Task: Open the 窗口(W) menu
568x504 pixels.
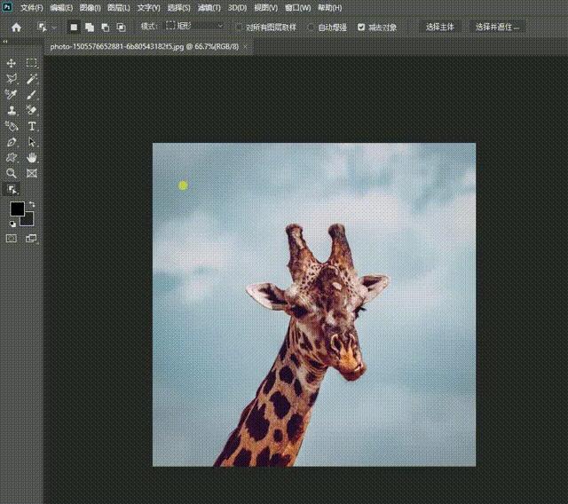Action: coord(298,8)
